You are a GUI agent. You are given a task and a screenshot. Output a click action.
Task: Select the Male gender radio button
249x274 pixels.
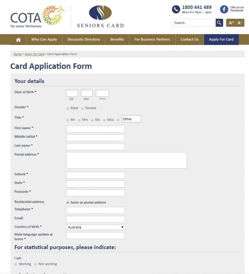click(68, 108)
